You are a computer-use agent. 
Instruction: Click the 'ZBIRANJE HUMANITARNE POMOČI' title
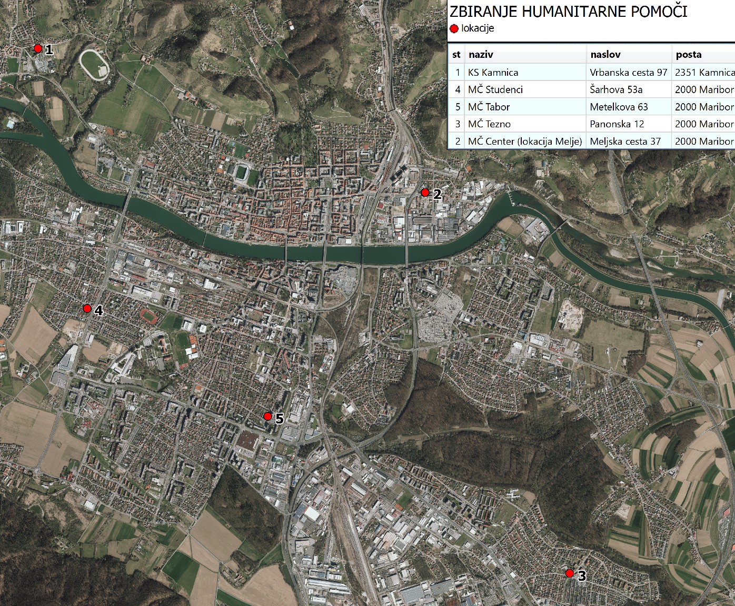coord(568,12)
